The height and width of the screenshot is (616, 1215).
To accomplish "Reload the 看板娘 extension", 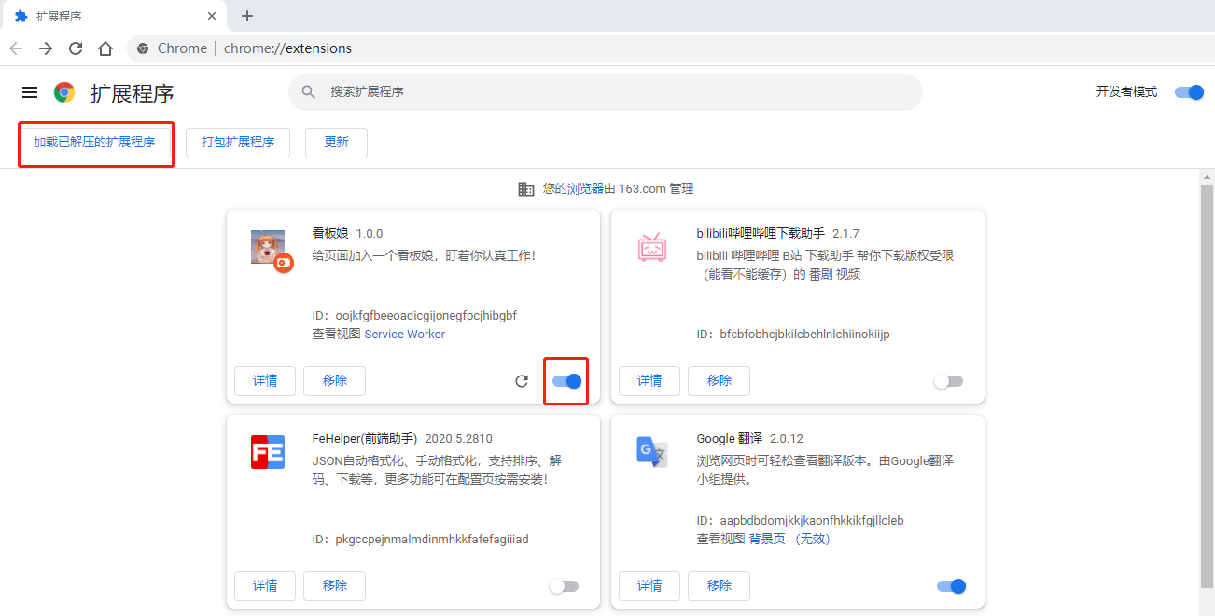I will point(522,381).
